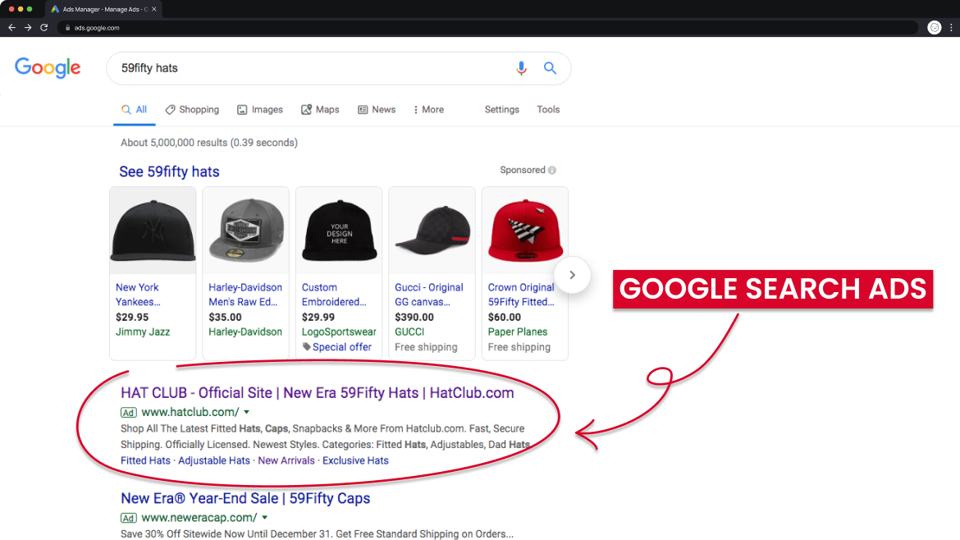Activate voice search with the microphone icon
Image resolution: width=960 pixels, height=540 pixels.
point(521,68)
